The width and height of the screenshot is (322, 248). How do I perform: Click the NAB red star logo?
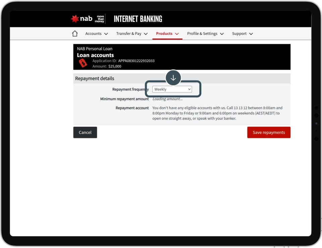(75, 19)
